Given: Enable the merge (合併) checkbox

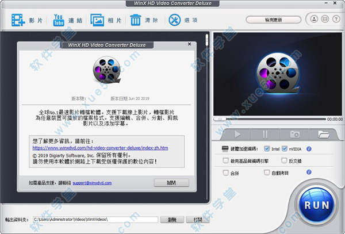Looking at the screenshot, I should click(x=225, y=172).
